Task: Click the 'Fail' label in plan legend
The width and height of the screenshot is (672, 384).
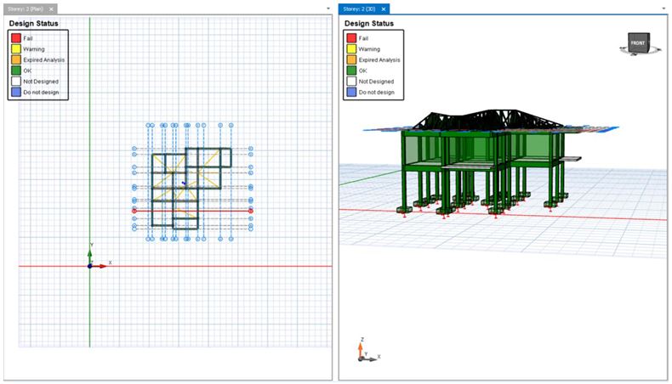Action: (28, 38)
